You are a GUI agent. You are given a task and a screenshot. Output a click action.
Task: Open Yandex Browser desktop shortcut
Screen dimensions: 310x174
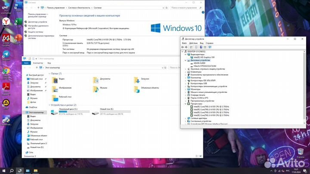point(6,22)
